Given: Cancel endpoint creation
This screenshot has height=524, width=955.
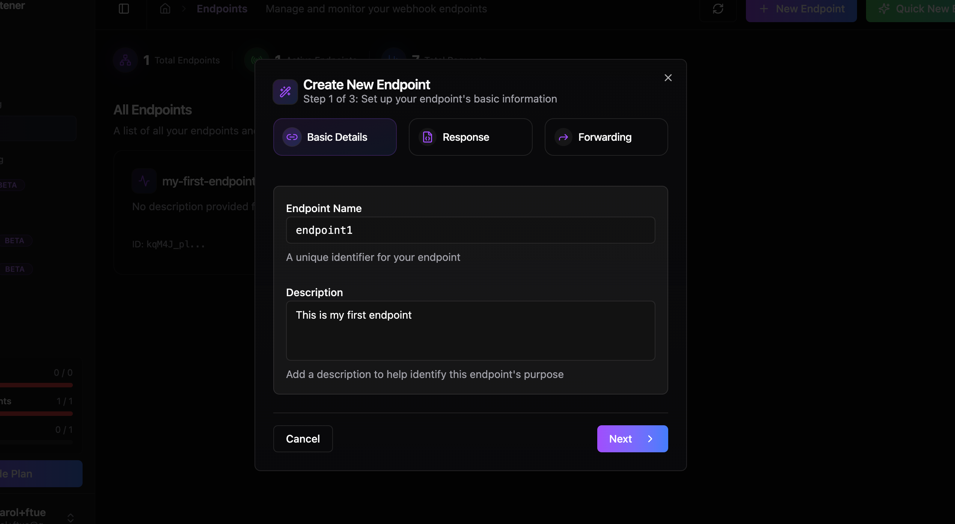Looking at the screenshot, I should (303, 439).
